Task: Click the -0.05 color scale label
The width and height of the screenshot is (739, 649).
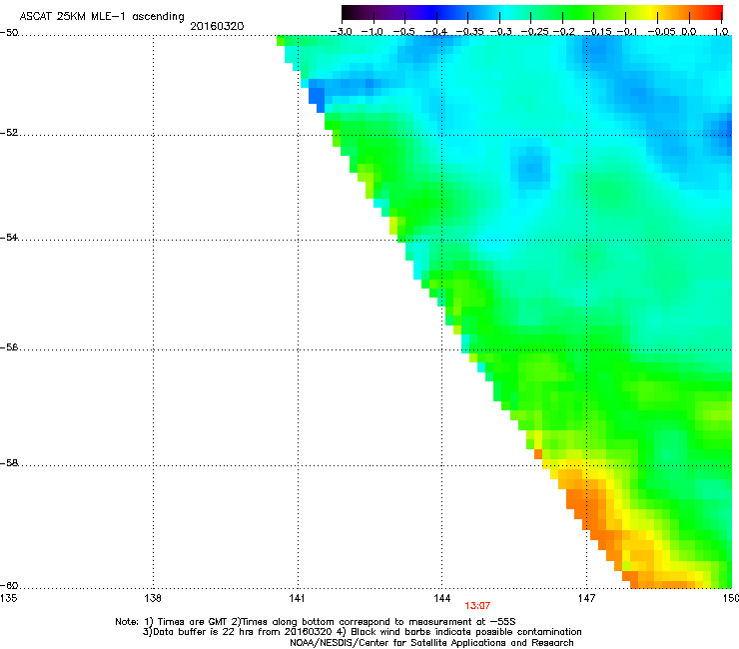Action: [662, 32]
